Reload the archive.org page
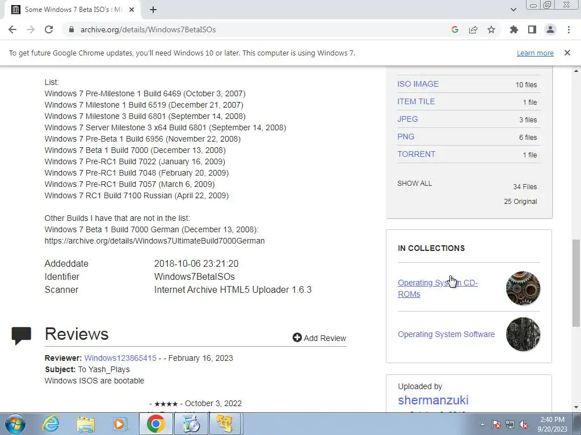Image resolution: width=581 pixels, height=435 pixels. [x=49, y=29]
